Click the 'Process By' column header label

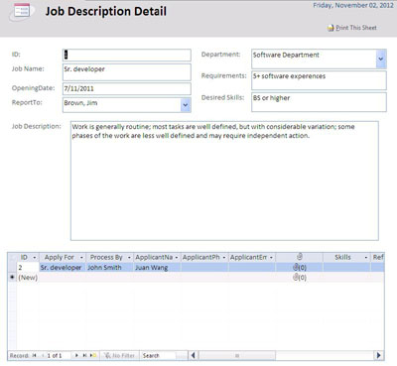click(106, 257)
